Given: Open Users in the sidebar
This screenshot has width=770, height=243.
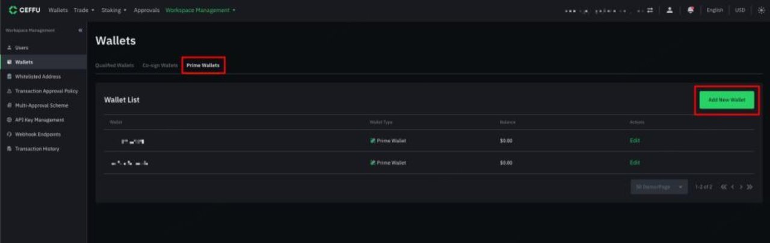Looking at the screenshot, I should point(22,47).
